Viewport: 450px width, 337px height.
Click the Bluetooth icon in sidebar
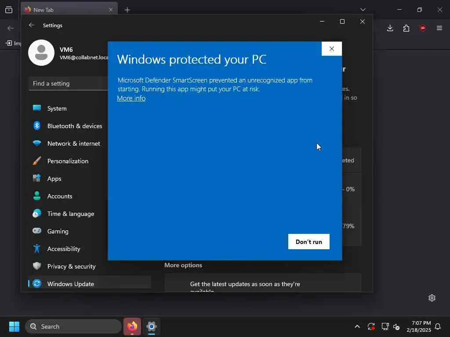[37, 125]
